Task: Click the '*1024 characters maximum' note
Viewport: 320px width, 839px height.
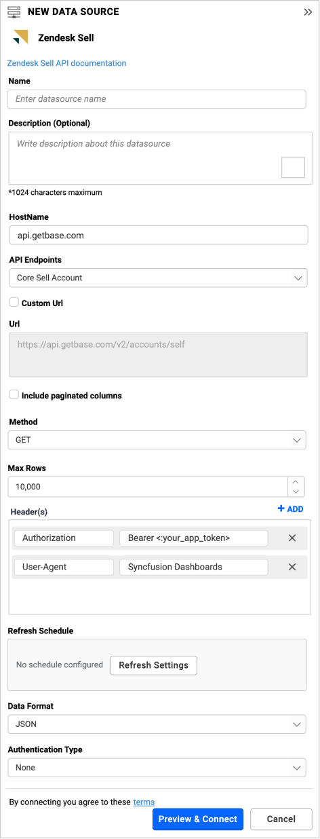Action: click(56, 193)
